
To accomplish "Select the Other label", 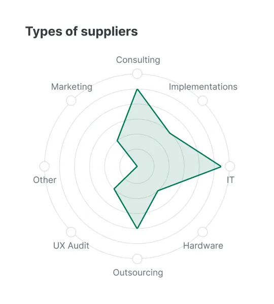I will point(45,180).
